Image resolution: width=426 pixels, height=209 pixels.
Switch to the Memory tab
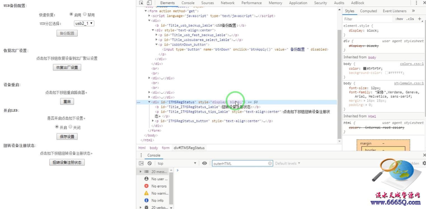click(x=275, y=3)
